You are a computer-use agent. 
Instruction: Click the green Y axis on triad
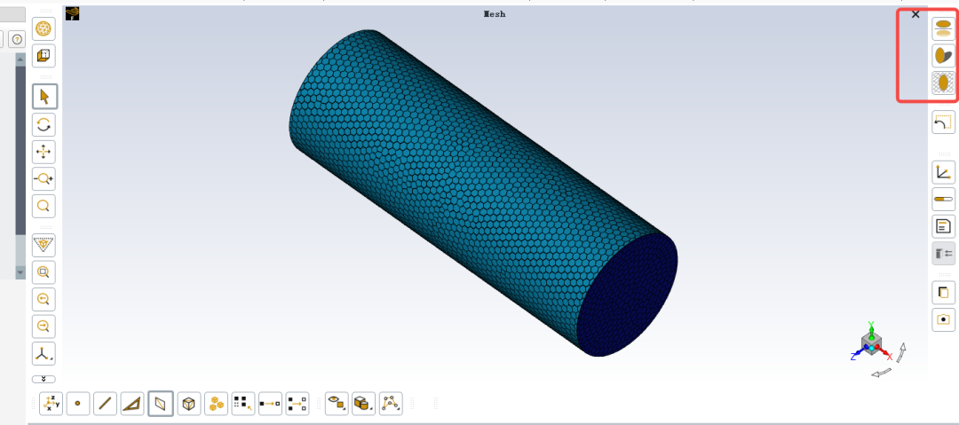871,327
